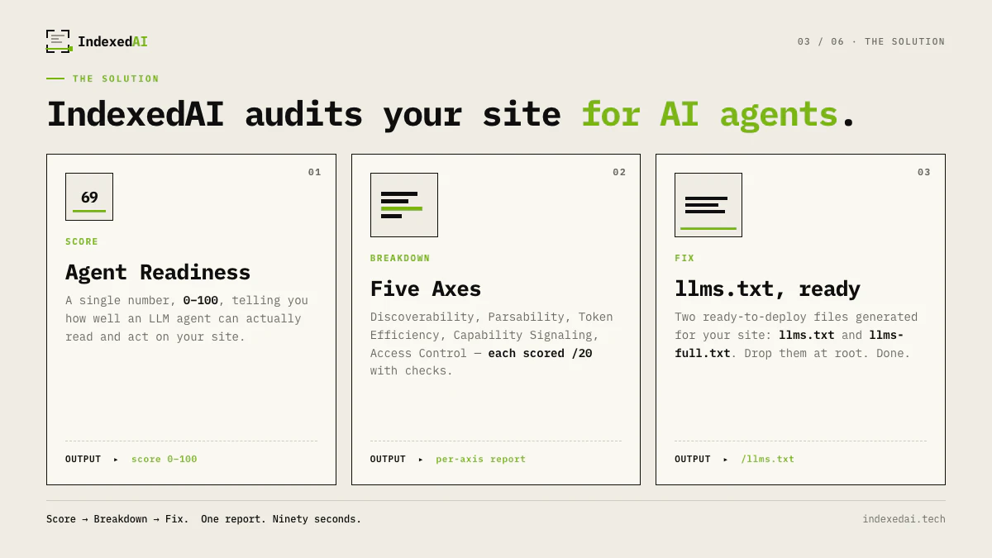Click the 'SCORE' label in card 01
992x558 pixels.
tap(82, 241)
